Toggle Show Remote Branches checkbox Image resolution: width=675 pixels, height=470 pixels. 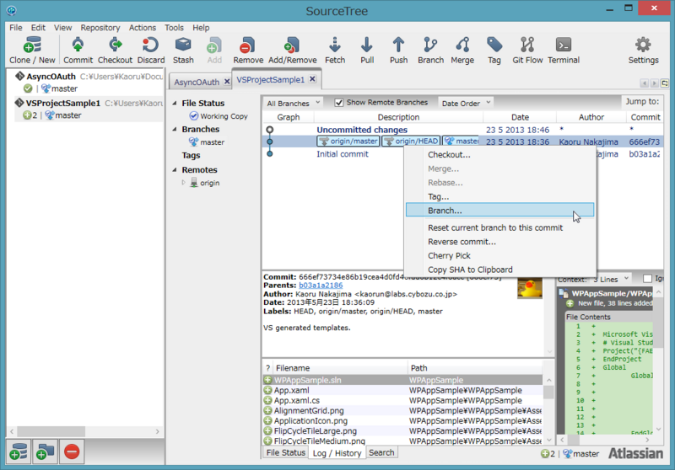click(x=339, y=103)
